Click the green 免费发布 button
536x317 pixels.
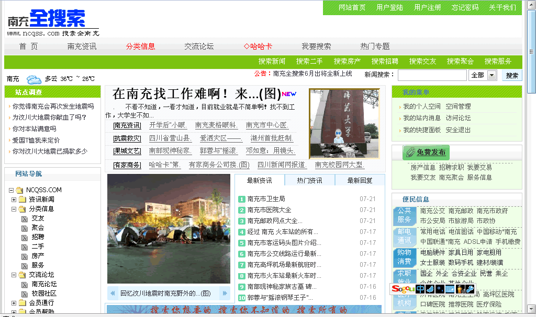[x=426, y=152]
